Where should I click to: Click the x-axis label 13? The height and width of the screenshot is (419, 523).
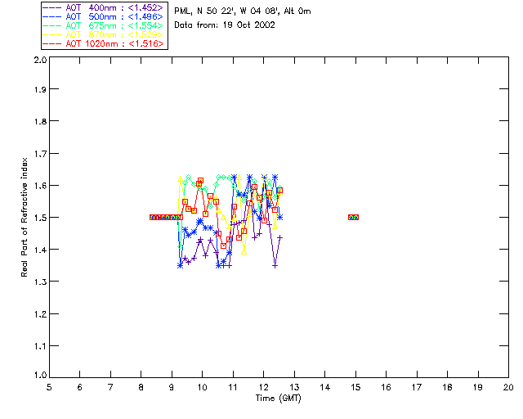294,387
